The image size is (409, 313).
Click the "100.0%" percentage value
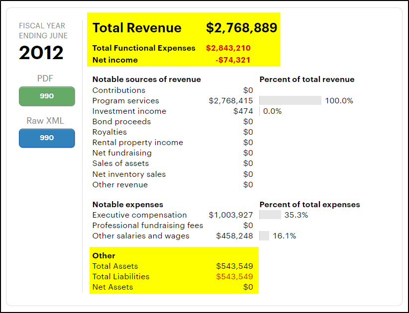pyautogui.click(x=339, y=101)
